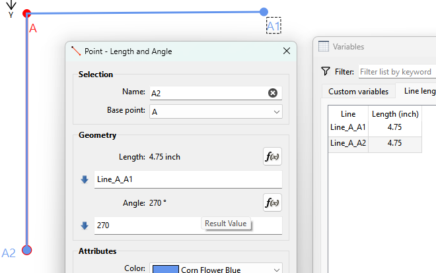Click the Y axis origin arrow
436x273 pixels.
pos(11,7)
